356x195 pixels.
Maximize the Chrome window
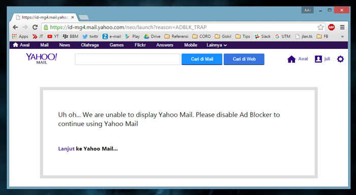[330, 10]
